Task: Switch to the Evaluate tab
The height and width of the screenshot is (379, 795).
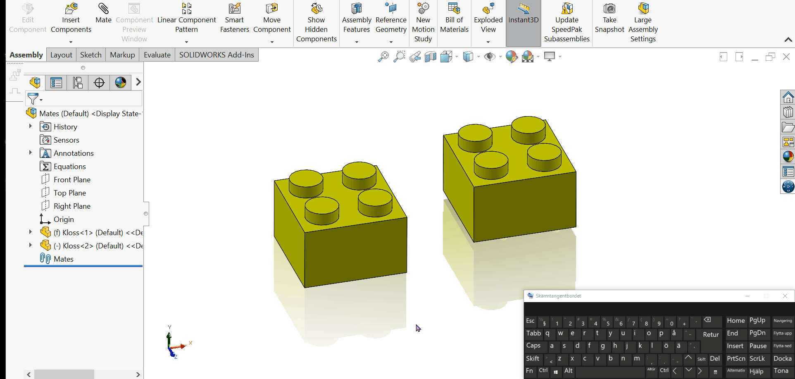Action: [157, 55]
